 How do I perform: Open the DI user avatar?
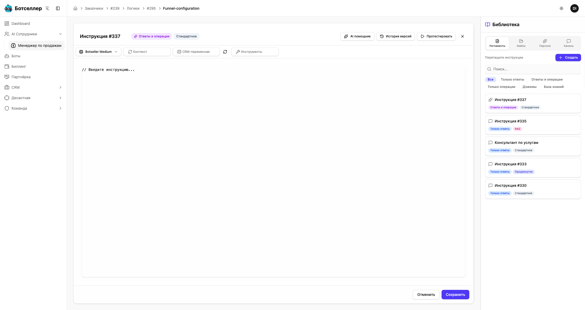pos(574,8)
